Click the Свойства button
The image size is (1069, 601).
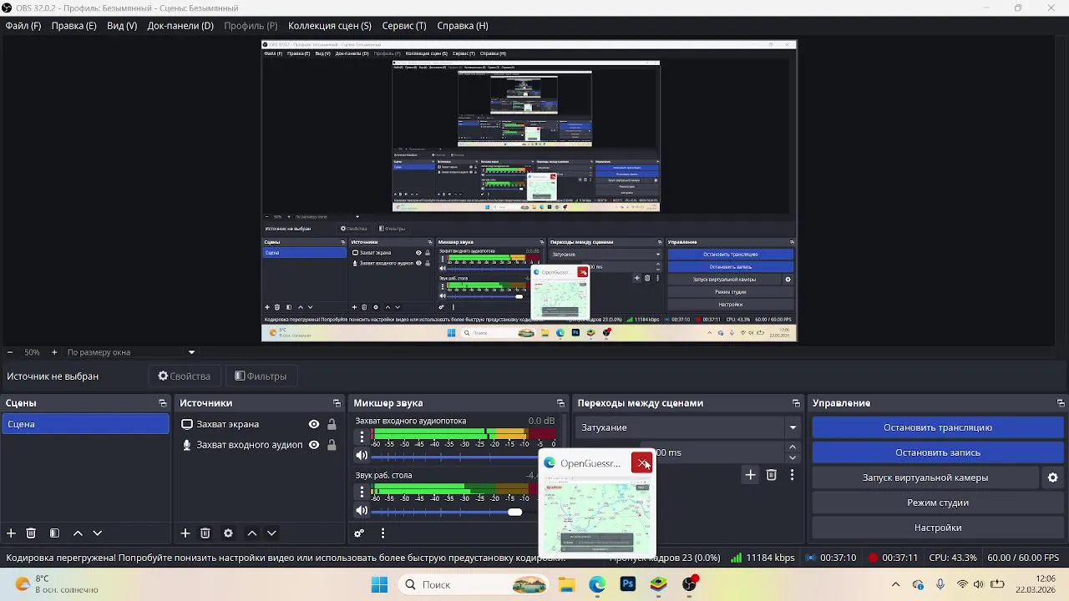185,376
